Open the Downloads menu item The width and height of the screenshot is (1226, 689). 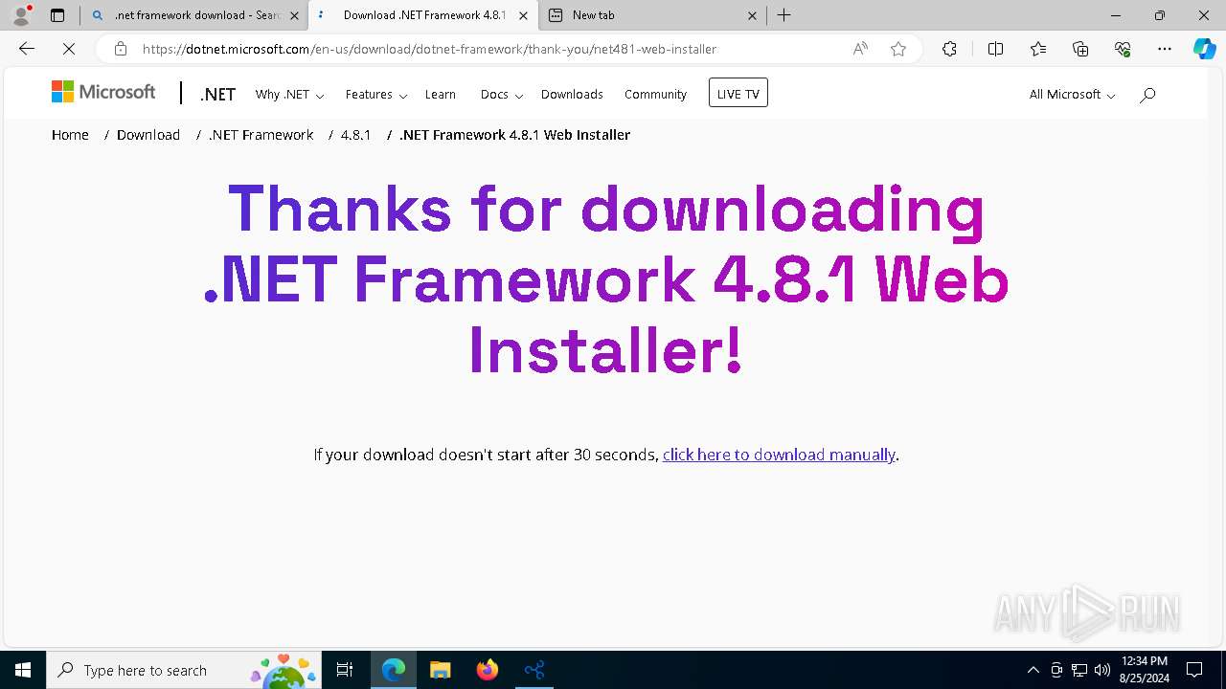pyautogui.click(x=572, y=94)
